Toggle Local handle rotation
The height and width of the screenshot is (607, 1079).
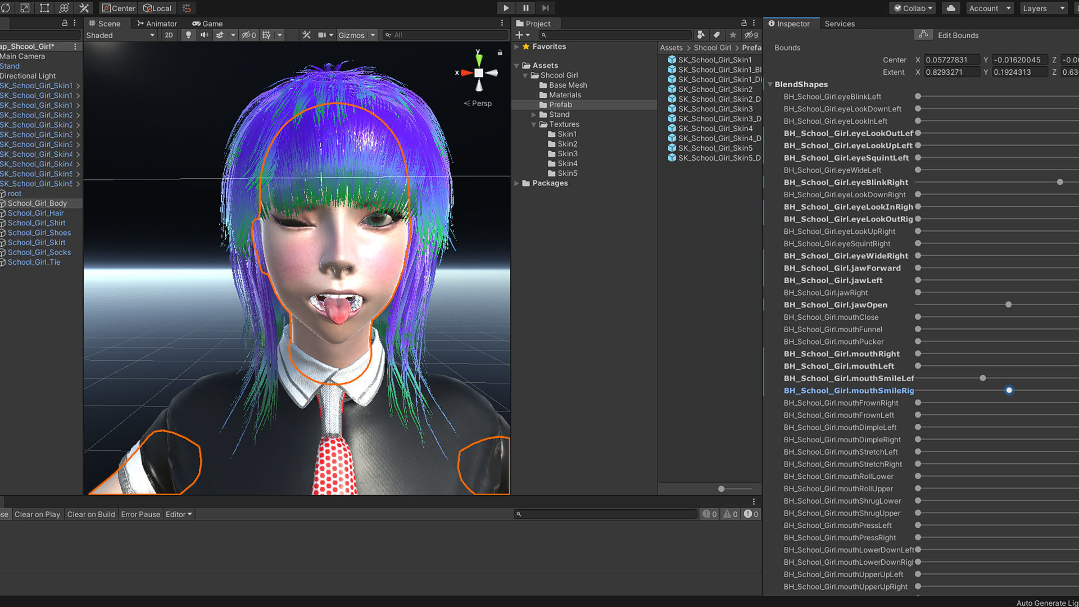click(x=157, y=8)
